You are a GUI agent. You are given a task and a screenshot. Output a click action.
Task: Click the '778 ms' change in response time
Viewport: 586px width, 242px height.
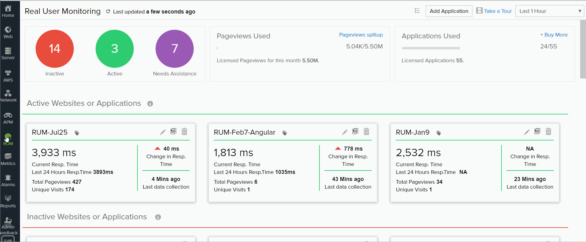[x=353, y=149]
